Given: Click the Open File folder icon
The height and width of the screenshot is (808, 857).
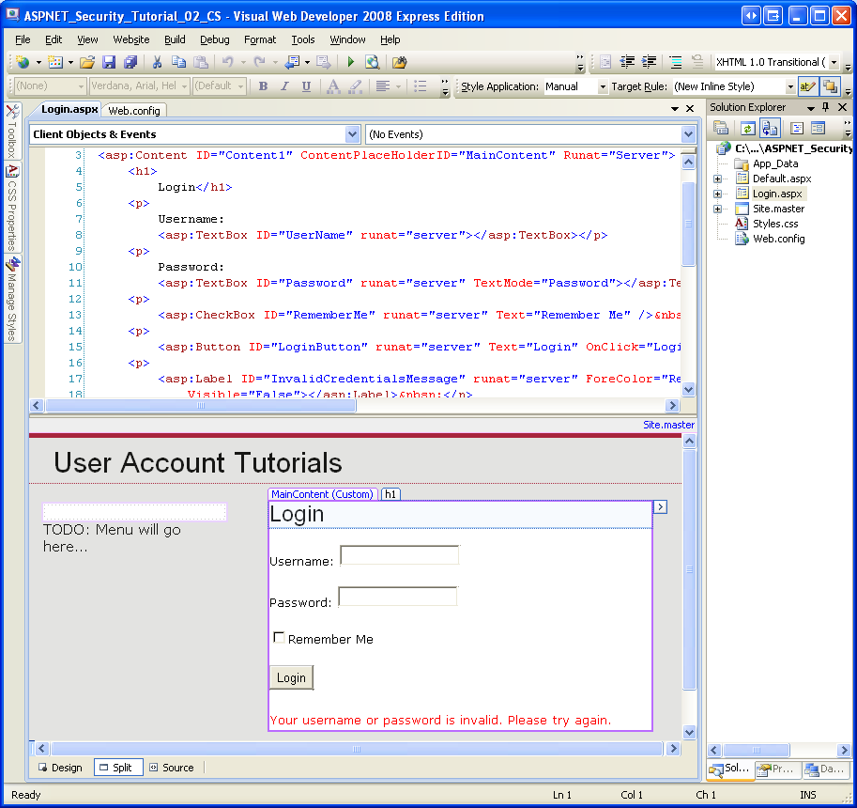Looking at the screenshot, I should 86,62.
